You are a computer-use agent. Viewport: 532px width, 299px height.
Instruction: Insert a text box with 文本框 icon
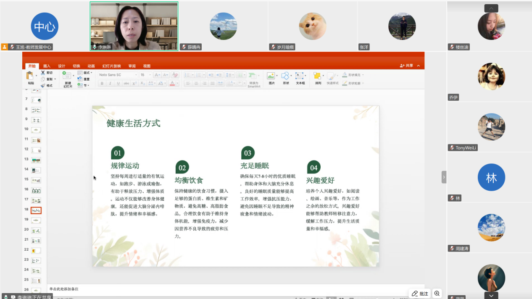coord(300,76)
